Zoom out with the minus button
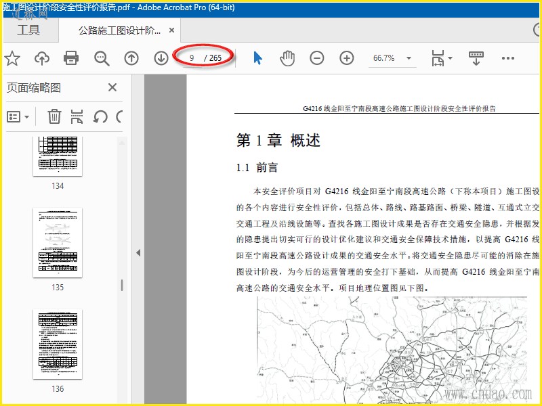The width and height of the screenshot is (542, 406). pyautogui.click(x=317, y=58)
